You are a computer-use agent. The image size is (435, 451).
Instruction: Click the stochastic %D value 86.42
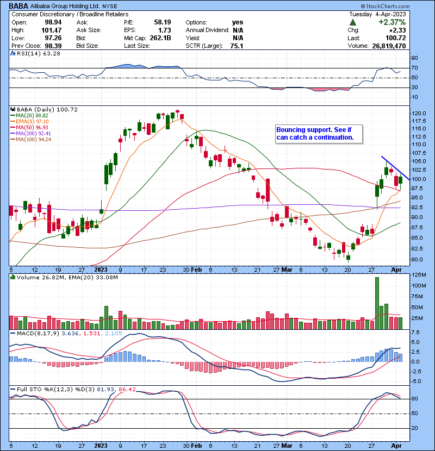point(127,390)
